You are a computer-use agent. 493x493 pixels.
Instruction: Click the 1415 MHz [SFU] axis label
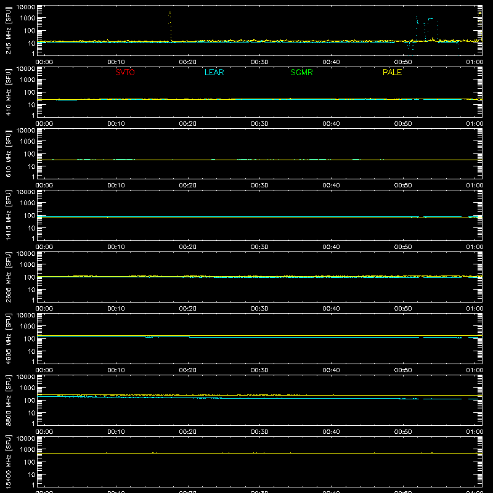[8, 215]
